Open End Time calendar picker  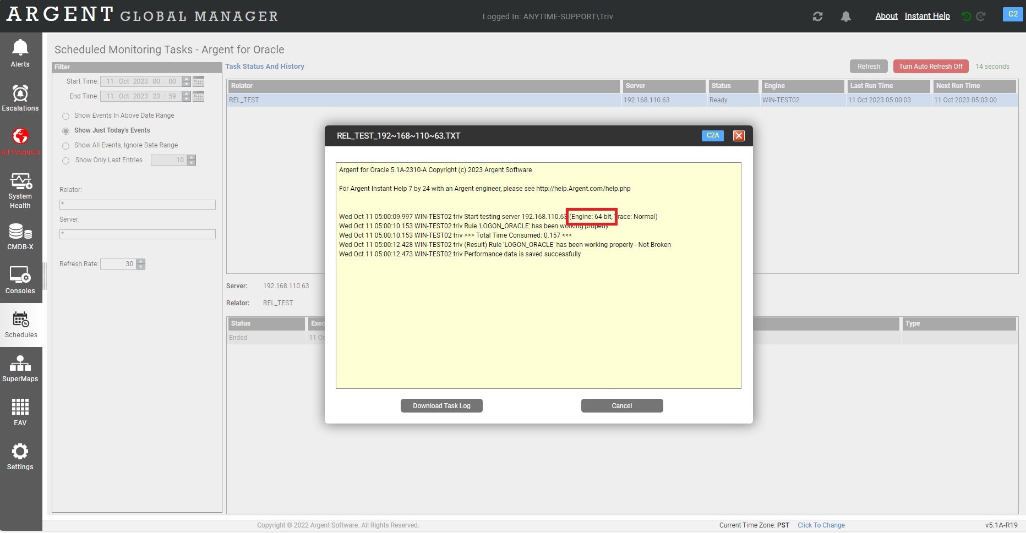(x=199, y=96)
